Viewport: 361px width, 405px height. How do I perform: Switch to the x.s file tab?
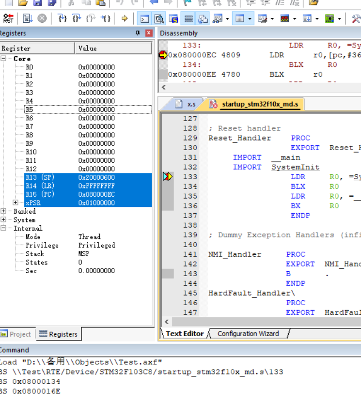pyautogui.click(x=185, y=104)
